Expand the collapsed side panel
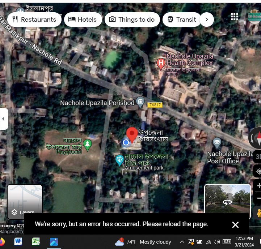261x249 pixels. click(4, 119)
